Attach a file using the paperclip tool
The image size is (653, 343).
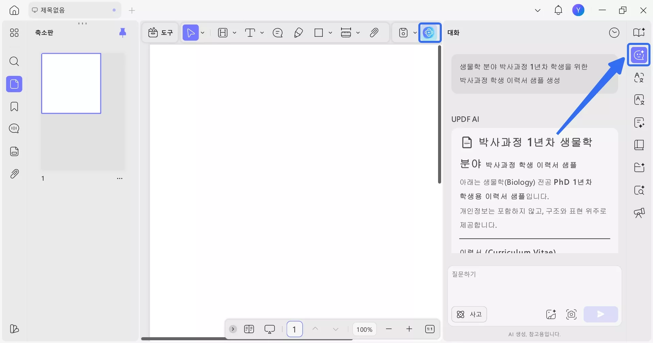[x=374, y=32]
